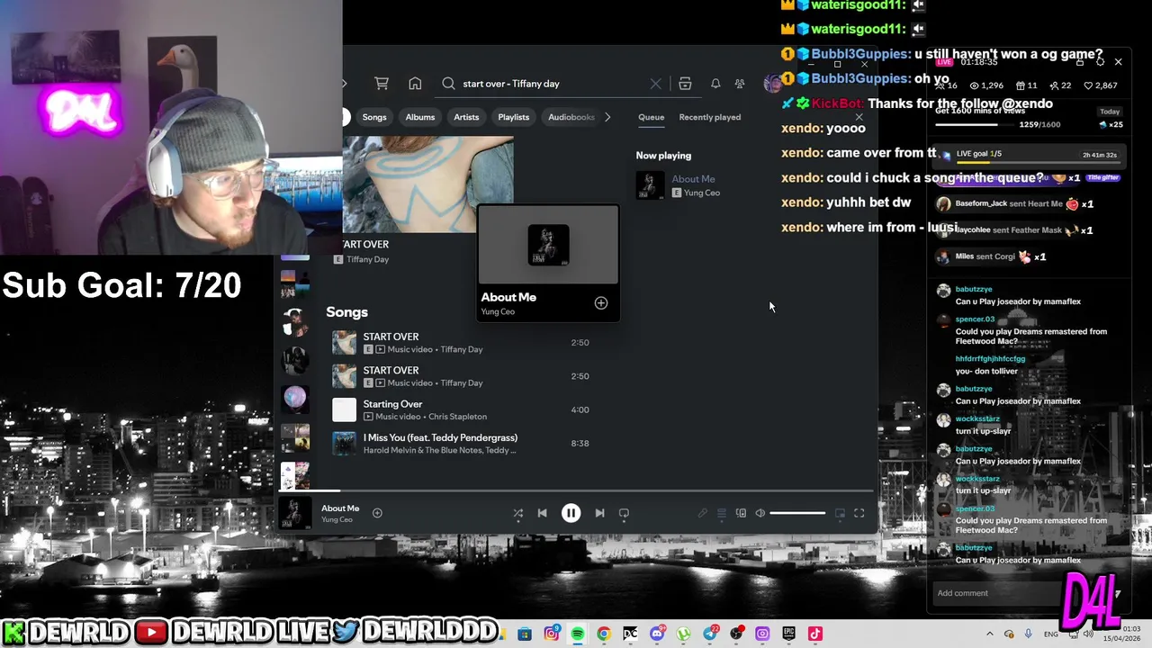1152x648 pixels.
Task: Open Tiffany Day artist under top result
Action: pos(368,259)
